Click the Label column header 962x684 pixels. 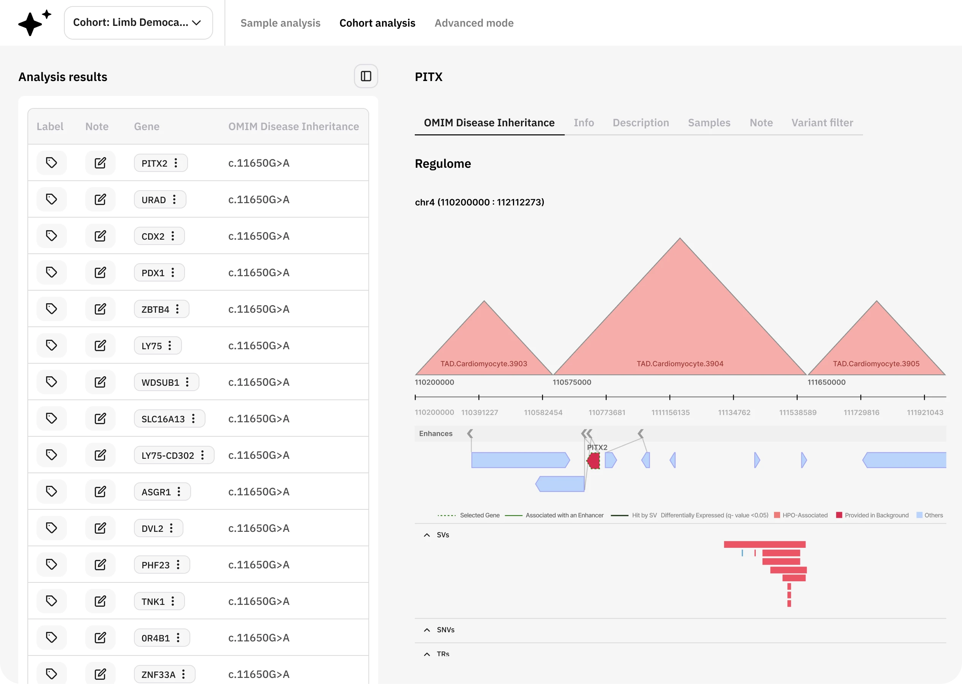pyautogui.click(x=50, y=126)
